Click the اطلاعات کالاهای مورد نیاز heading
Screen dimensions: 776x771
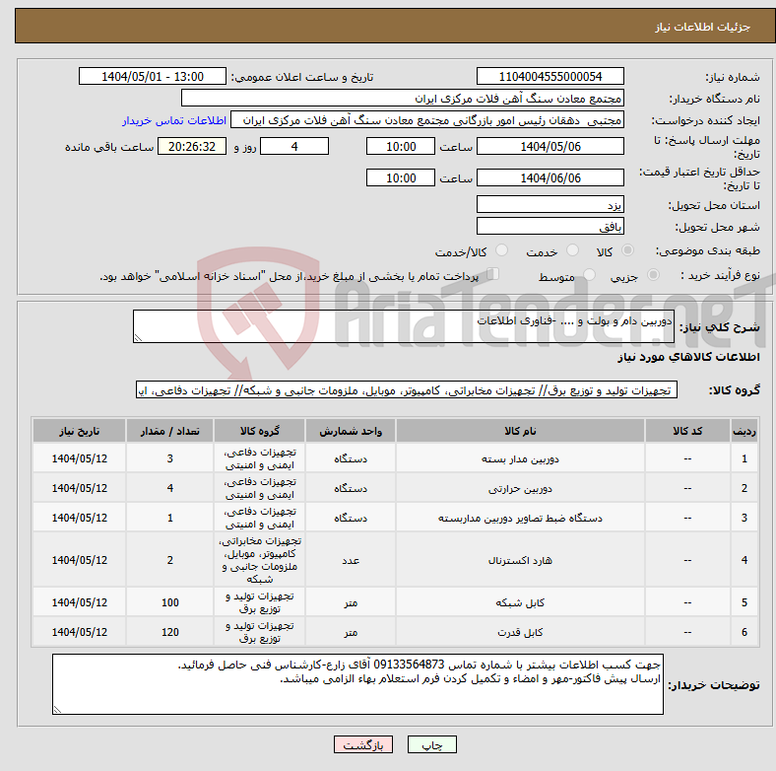click(688, 357)
